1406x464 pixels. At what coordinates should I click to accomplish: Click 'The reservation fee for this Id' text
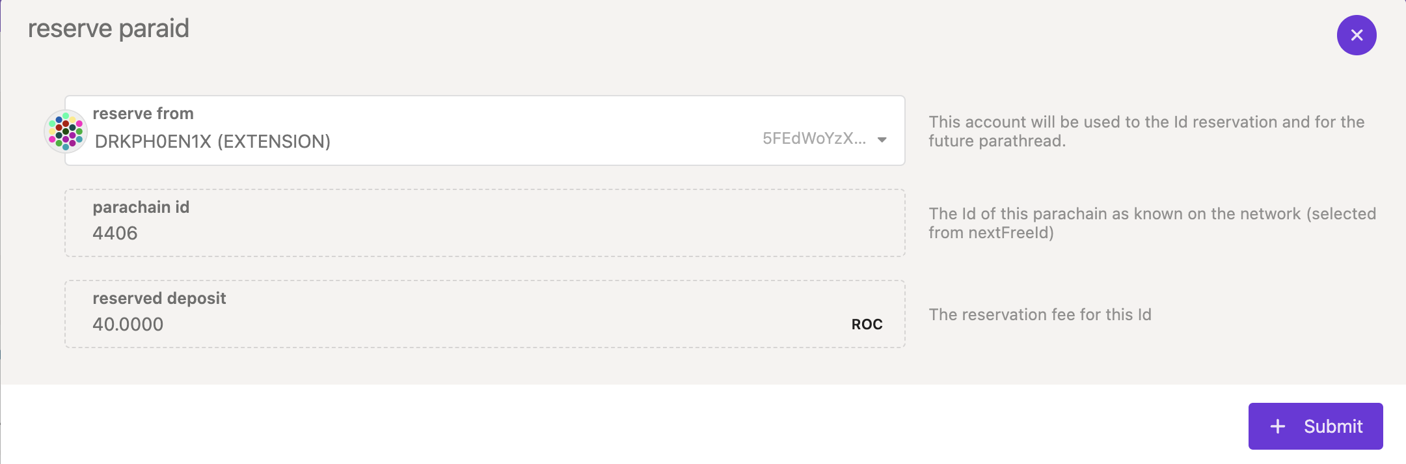pyautogui.click(x=1040, y=314)
